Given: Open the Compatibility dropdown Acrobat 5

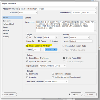Looking at the screenshot, I should (84, 12).
